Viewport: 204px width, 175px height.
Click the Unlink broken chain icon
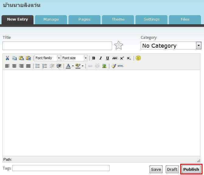(x=97, y=66)
